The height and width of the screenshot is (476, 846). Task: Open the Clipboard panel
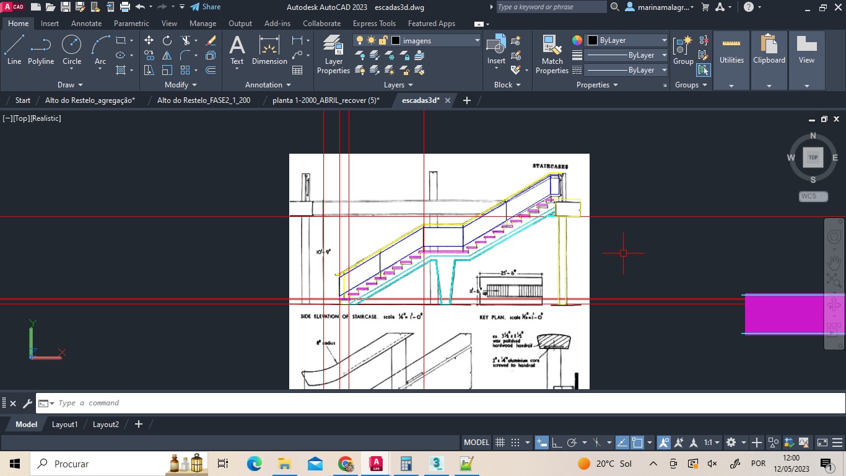point(769,59)
